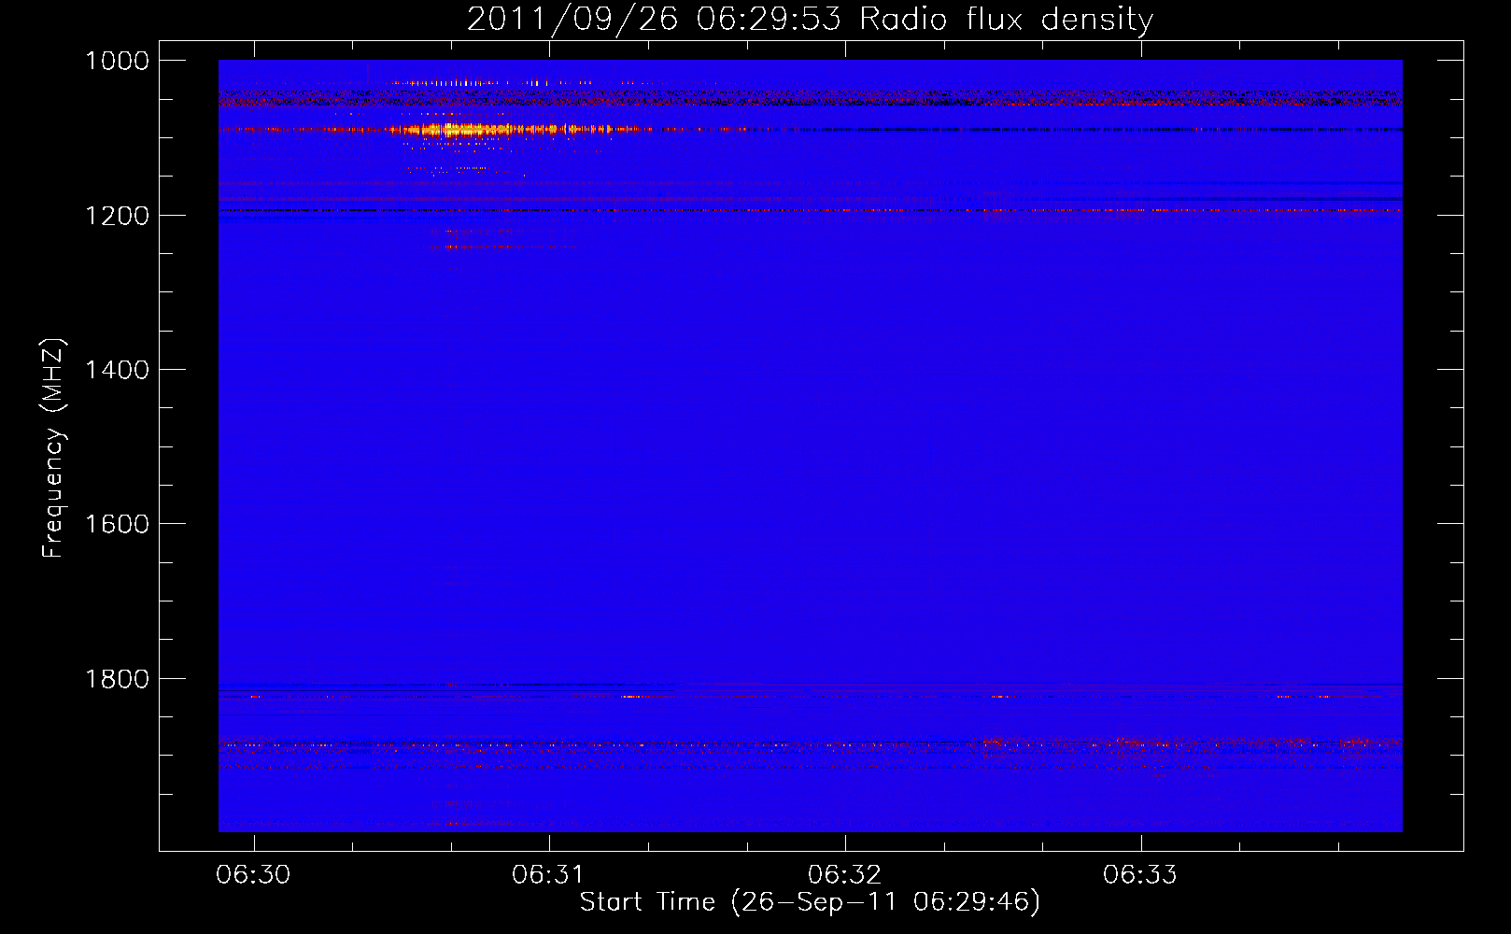The height and width of the screenshot is (934, 1511).
Task: Select the '1600' frequency axis label
Action: (x=117, y=524)
